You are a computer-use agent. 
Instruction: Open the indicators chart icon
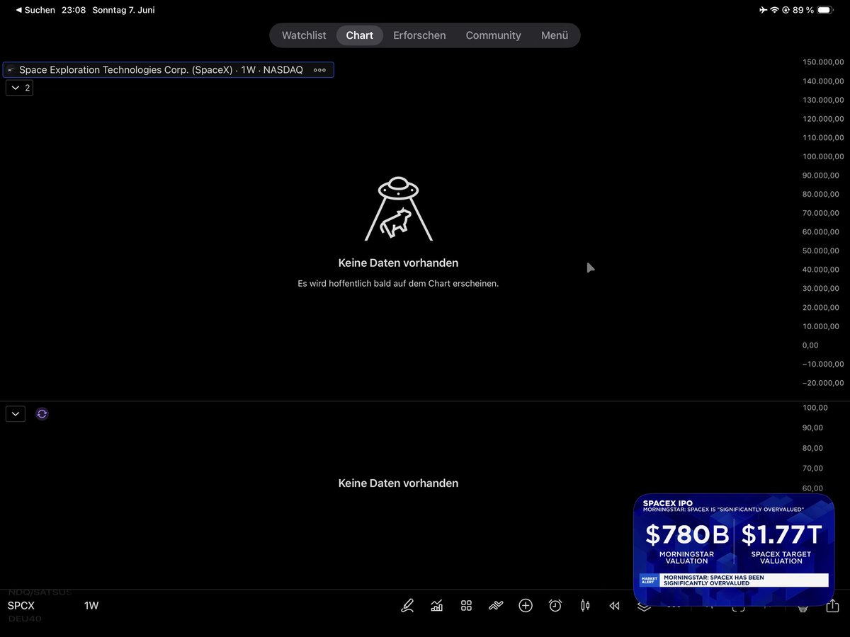tap(436, 606)
